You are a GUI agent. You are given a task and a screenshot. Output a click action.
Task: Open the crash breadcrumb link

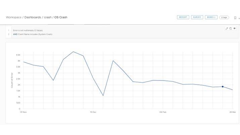[48, 17]
